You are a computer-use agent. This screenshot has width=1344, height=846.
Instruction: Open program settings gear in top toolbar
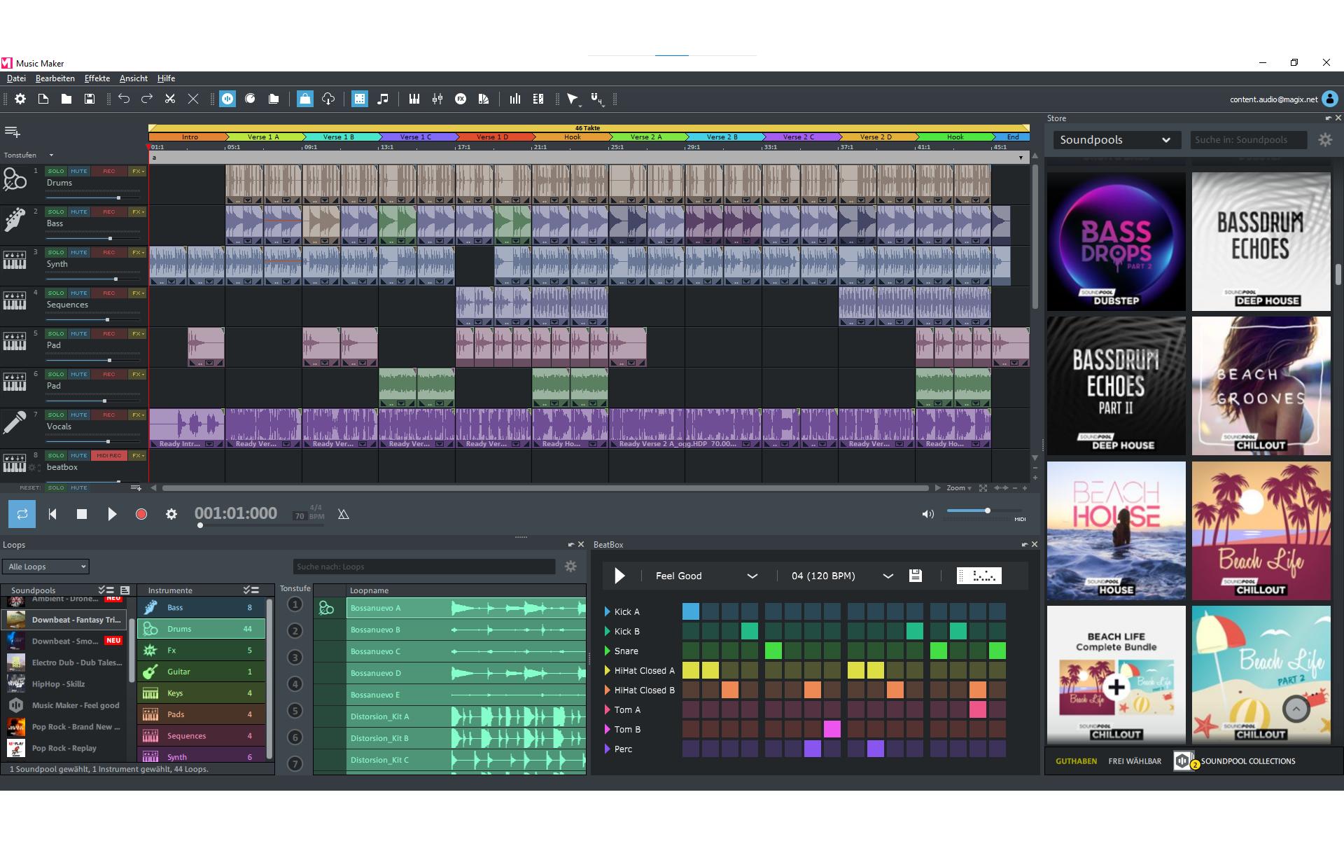(x=20, y=99)
